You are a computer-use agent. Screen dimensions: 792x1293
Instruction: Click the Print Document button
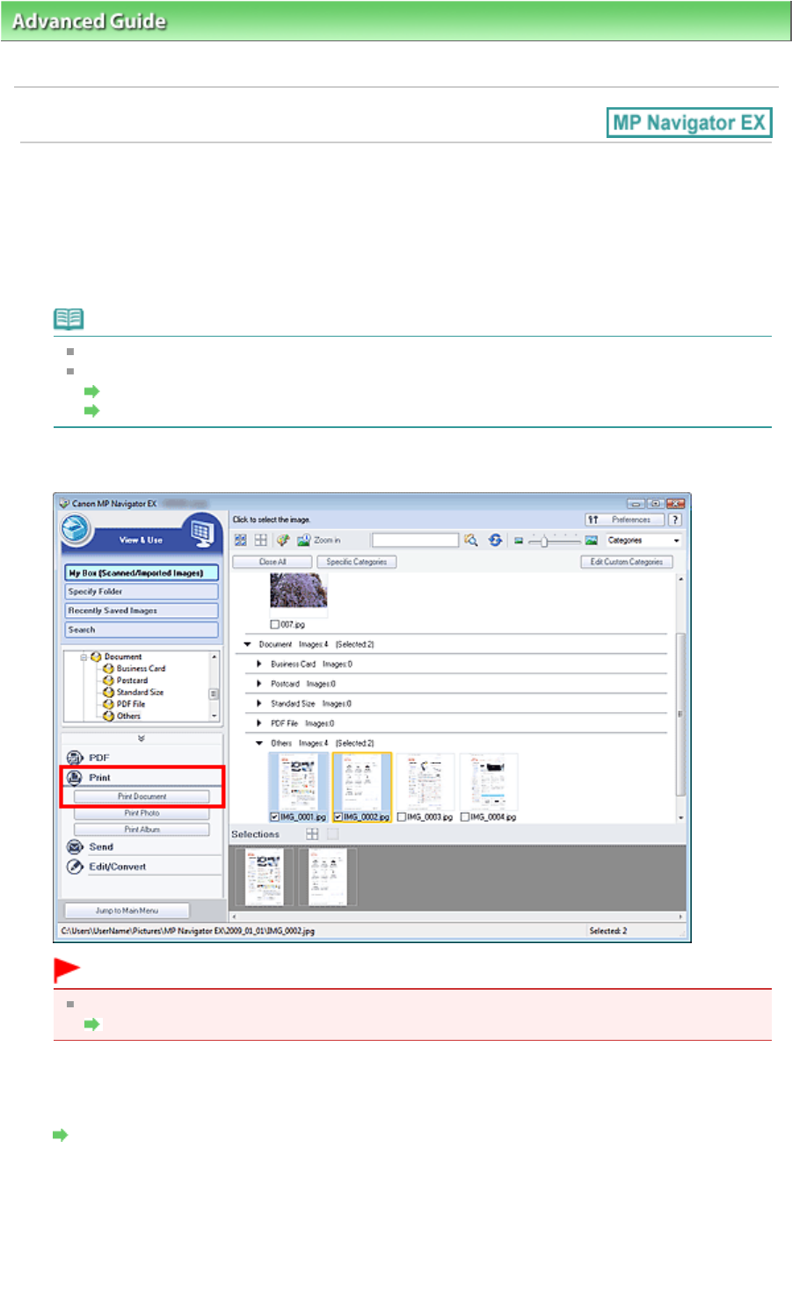coord(142,796)
